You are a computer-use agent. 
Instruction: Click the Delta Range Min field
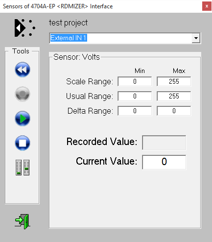click(x=135, y=111)
